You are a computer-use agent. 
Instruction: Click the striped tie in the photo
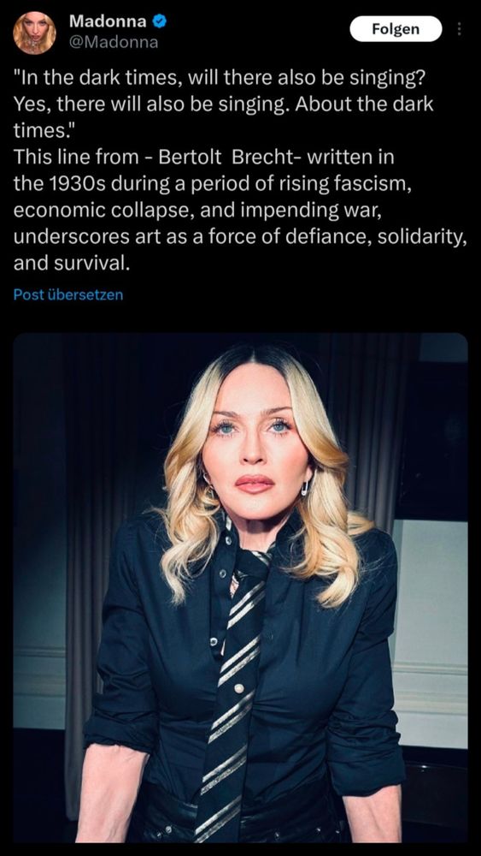click(235, 688)
